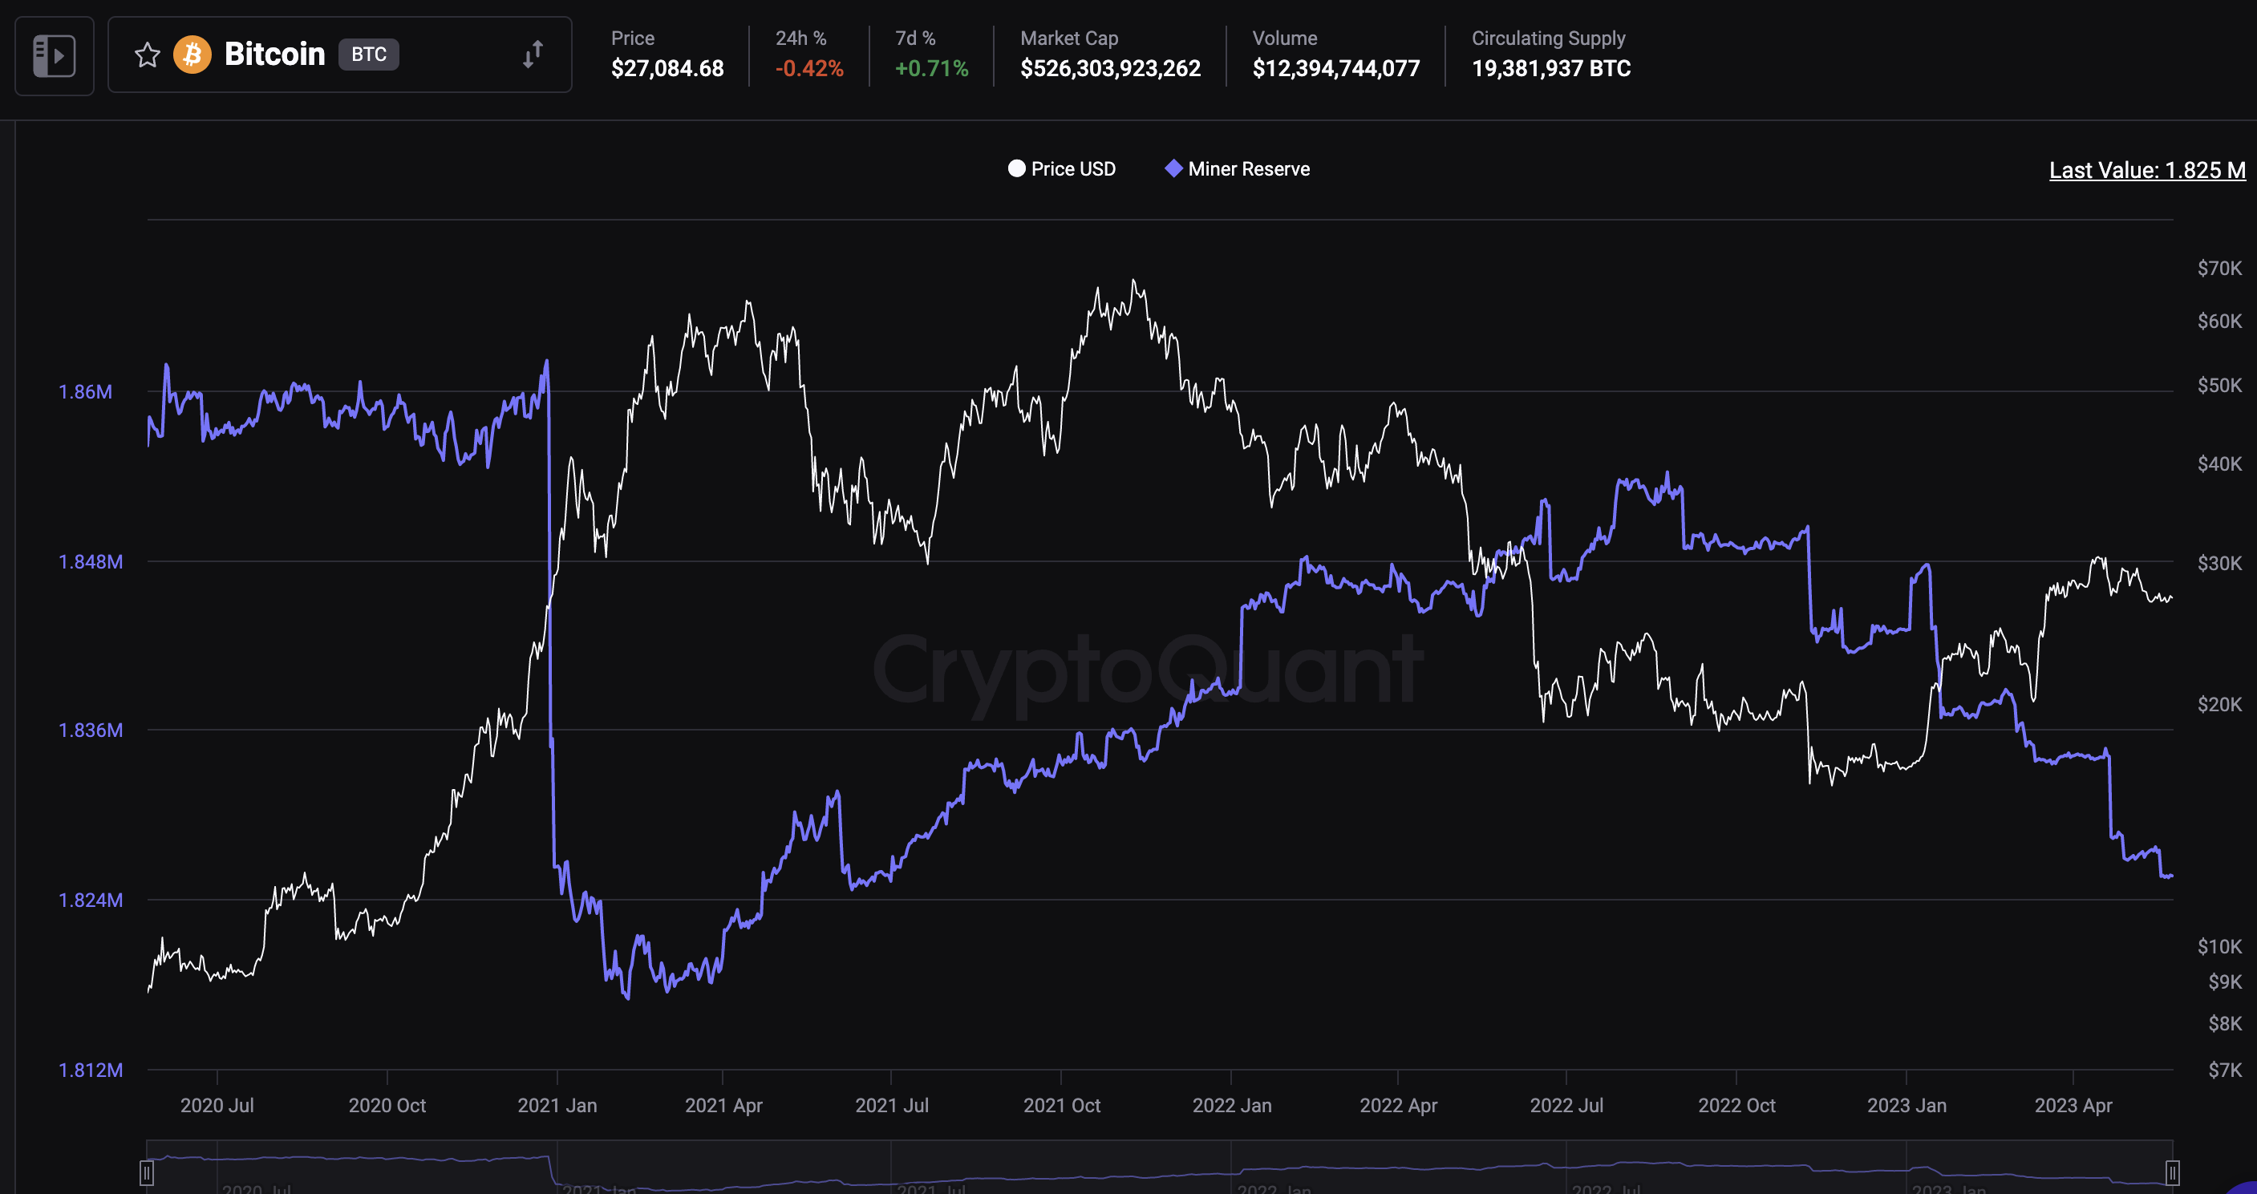Toggle the Miner Reserve legend series

pos(1237,169)
